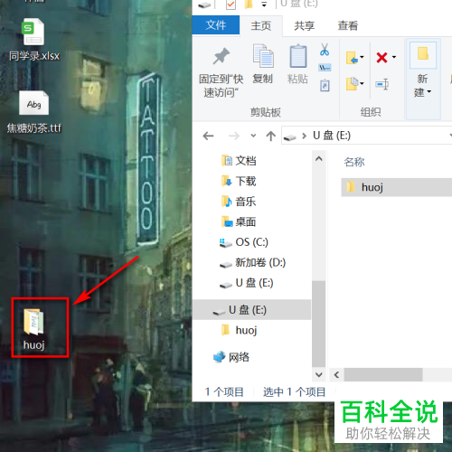The image size is (452, 452).
Task: Select the huoj folder on the desktop
Action: 33,329
